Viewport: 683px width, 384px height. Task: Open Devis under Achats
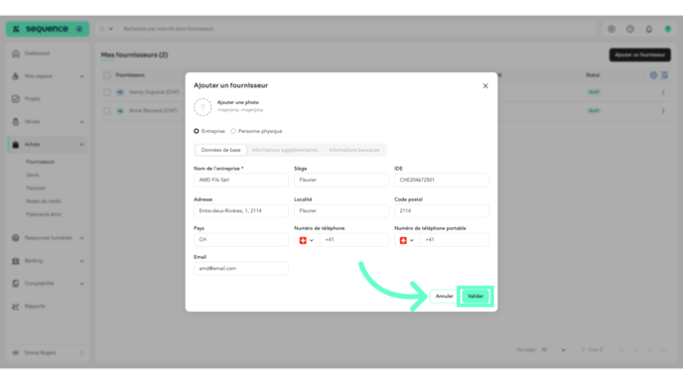[x=32, y=175]
